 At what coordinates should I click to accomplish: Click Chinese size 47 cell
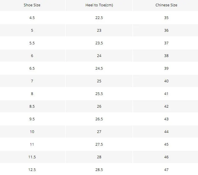point(166,170)
